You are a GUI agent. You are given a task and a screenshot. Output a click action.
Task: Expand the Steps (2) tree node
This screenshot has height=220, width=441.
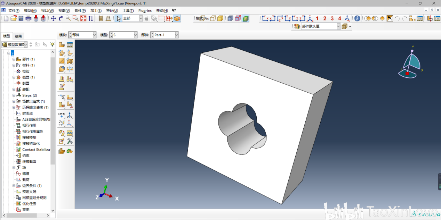[x=14, y=95]
